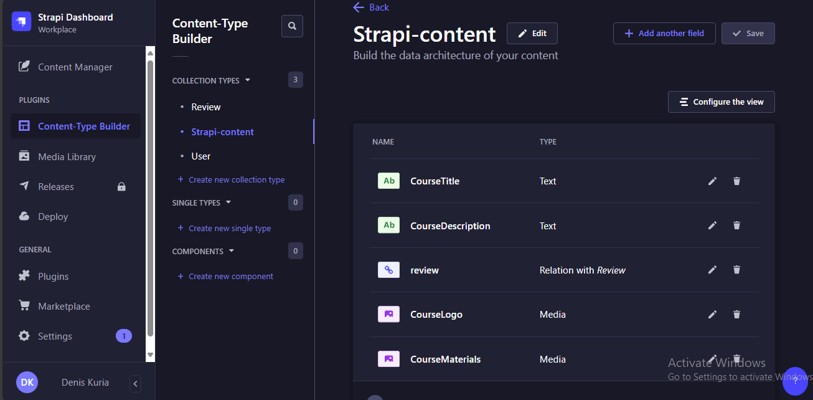Click the CourseLogo media type icon
The image size is (813, 400).
point(388,314)
